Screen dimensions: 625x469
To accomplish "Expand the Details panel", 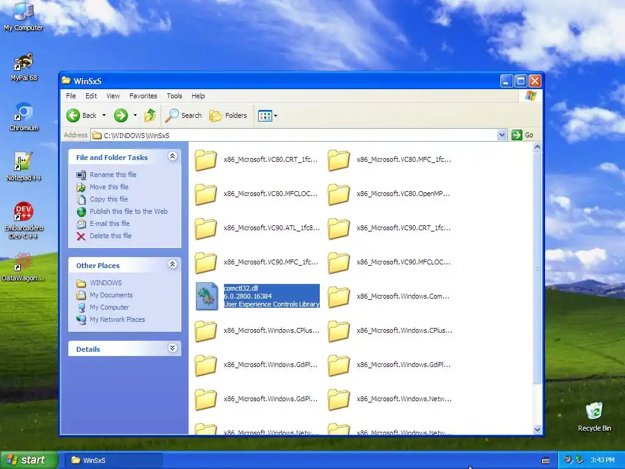I will (x=172, y=347).
